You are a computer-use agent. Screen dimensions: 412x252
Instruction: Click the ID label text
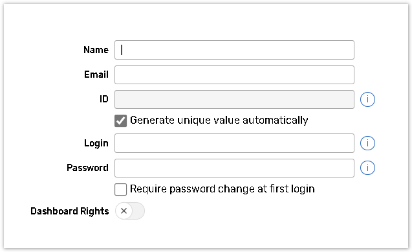pyautogui.click(x=103, y=99)
